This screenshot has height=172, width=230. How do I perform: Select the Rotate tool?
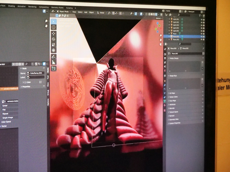tap(53, 39)
